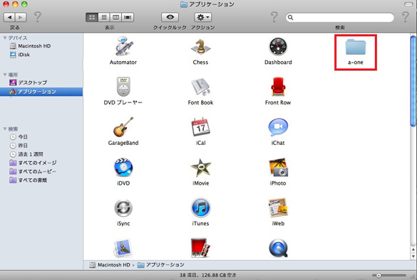Select the iTunes app icon

[x=200, y=208]
